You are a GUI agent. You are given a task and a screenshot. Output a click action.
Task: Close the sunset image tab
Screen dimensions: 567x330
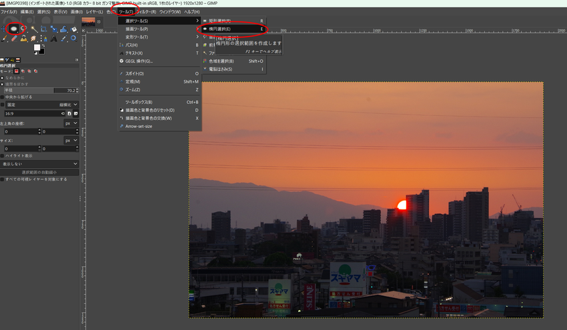pyautogui.click(x=99, y=22)
